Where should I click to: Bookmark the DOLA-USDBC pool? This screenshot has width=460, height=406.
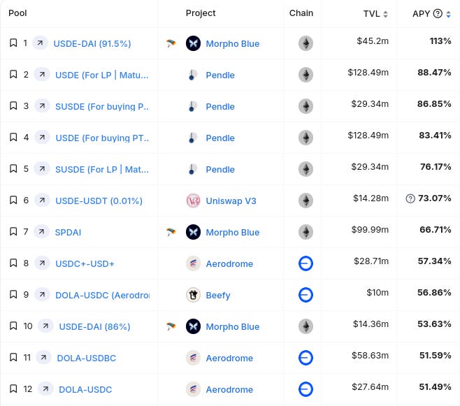[13, 357]
